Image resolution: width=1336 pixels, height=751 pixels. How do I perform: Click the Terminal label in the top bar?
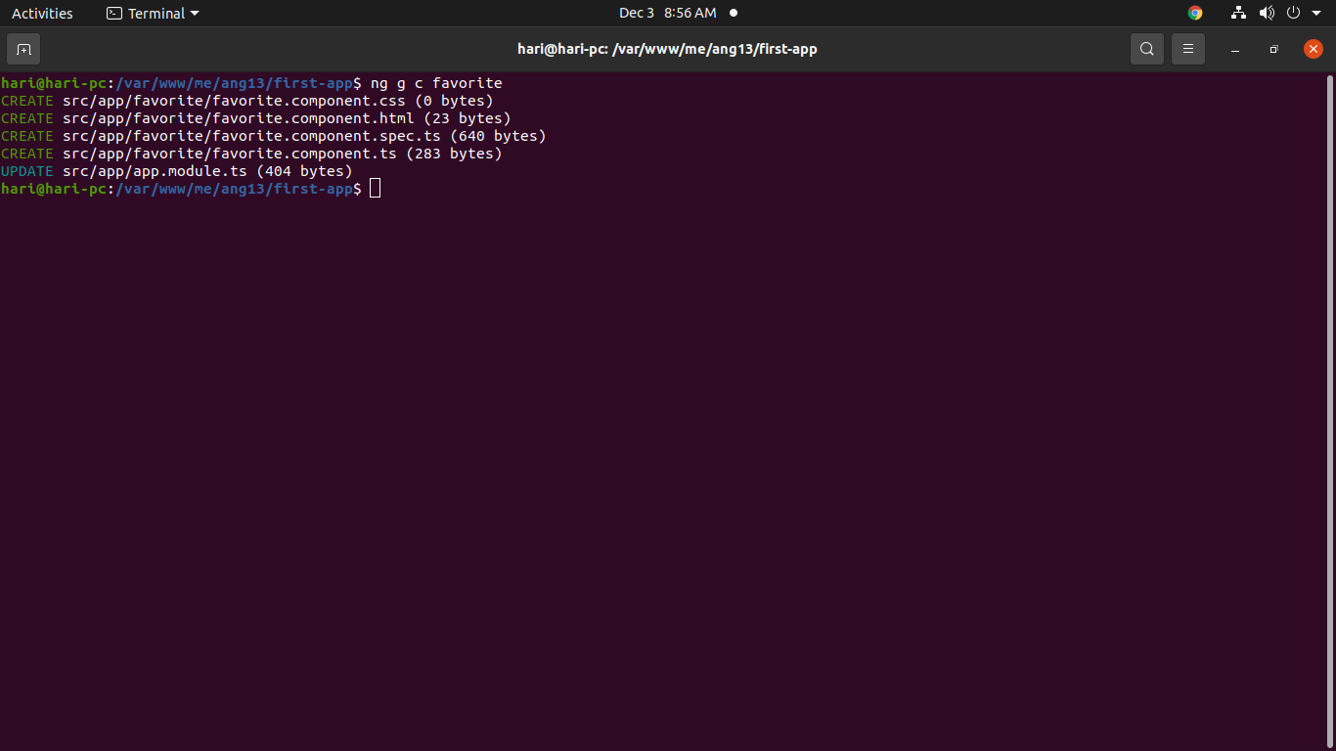point(156,13)
